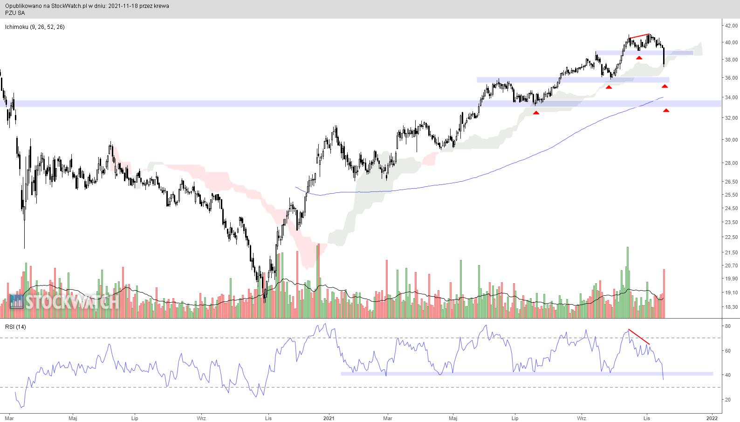Click the red trend line above price peaks
The height and width of the screenshot is (422, 740).
coord(639,36)
